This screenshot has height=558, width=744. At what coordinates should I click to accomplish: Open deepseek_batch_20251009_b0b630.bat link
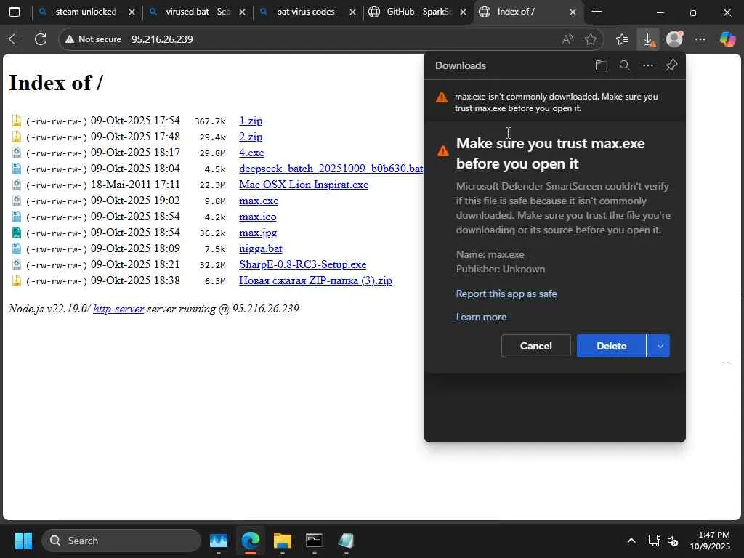click(x=331, y=169)
